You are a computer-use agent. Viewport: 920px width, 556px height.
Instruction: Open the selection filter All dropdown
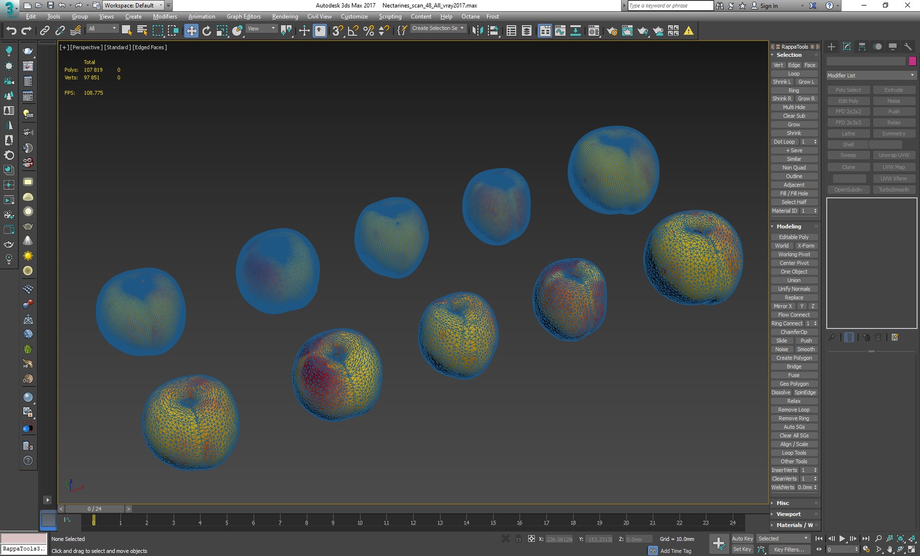pos(102,29)
